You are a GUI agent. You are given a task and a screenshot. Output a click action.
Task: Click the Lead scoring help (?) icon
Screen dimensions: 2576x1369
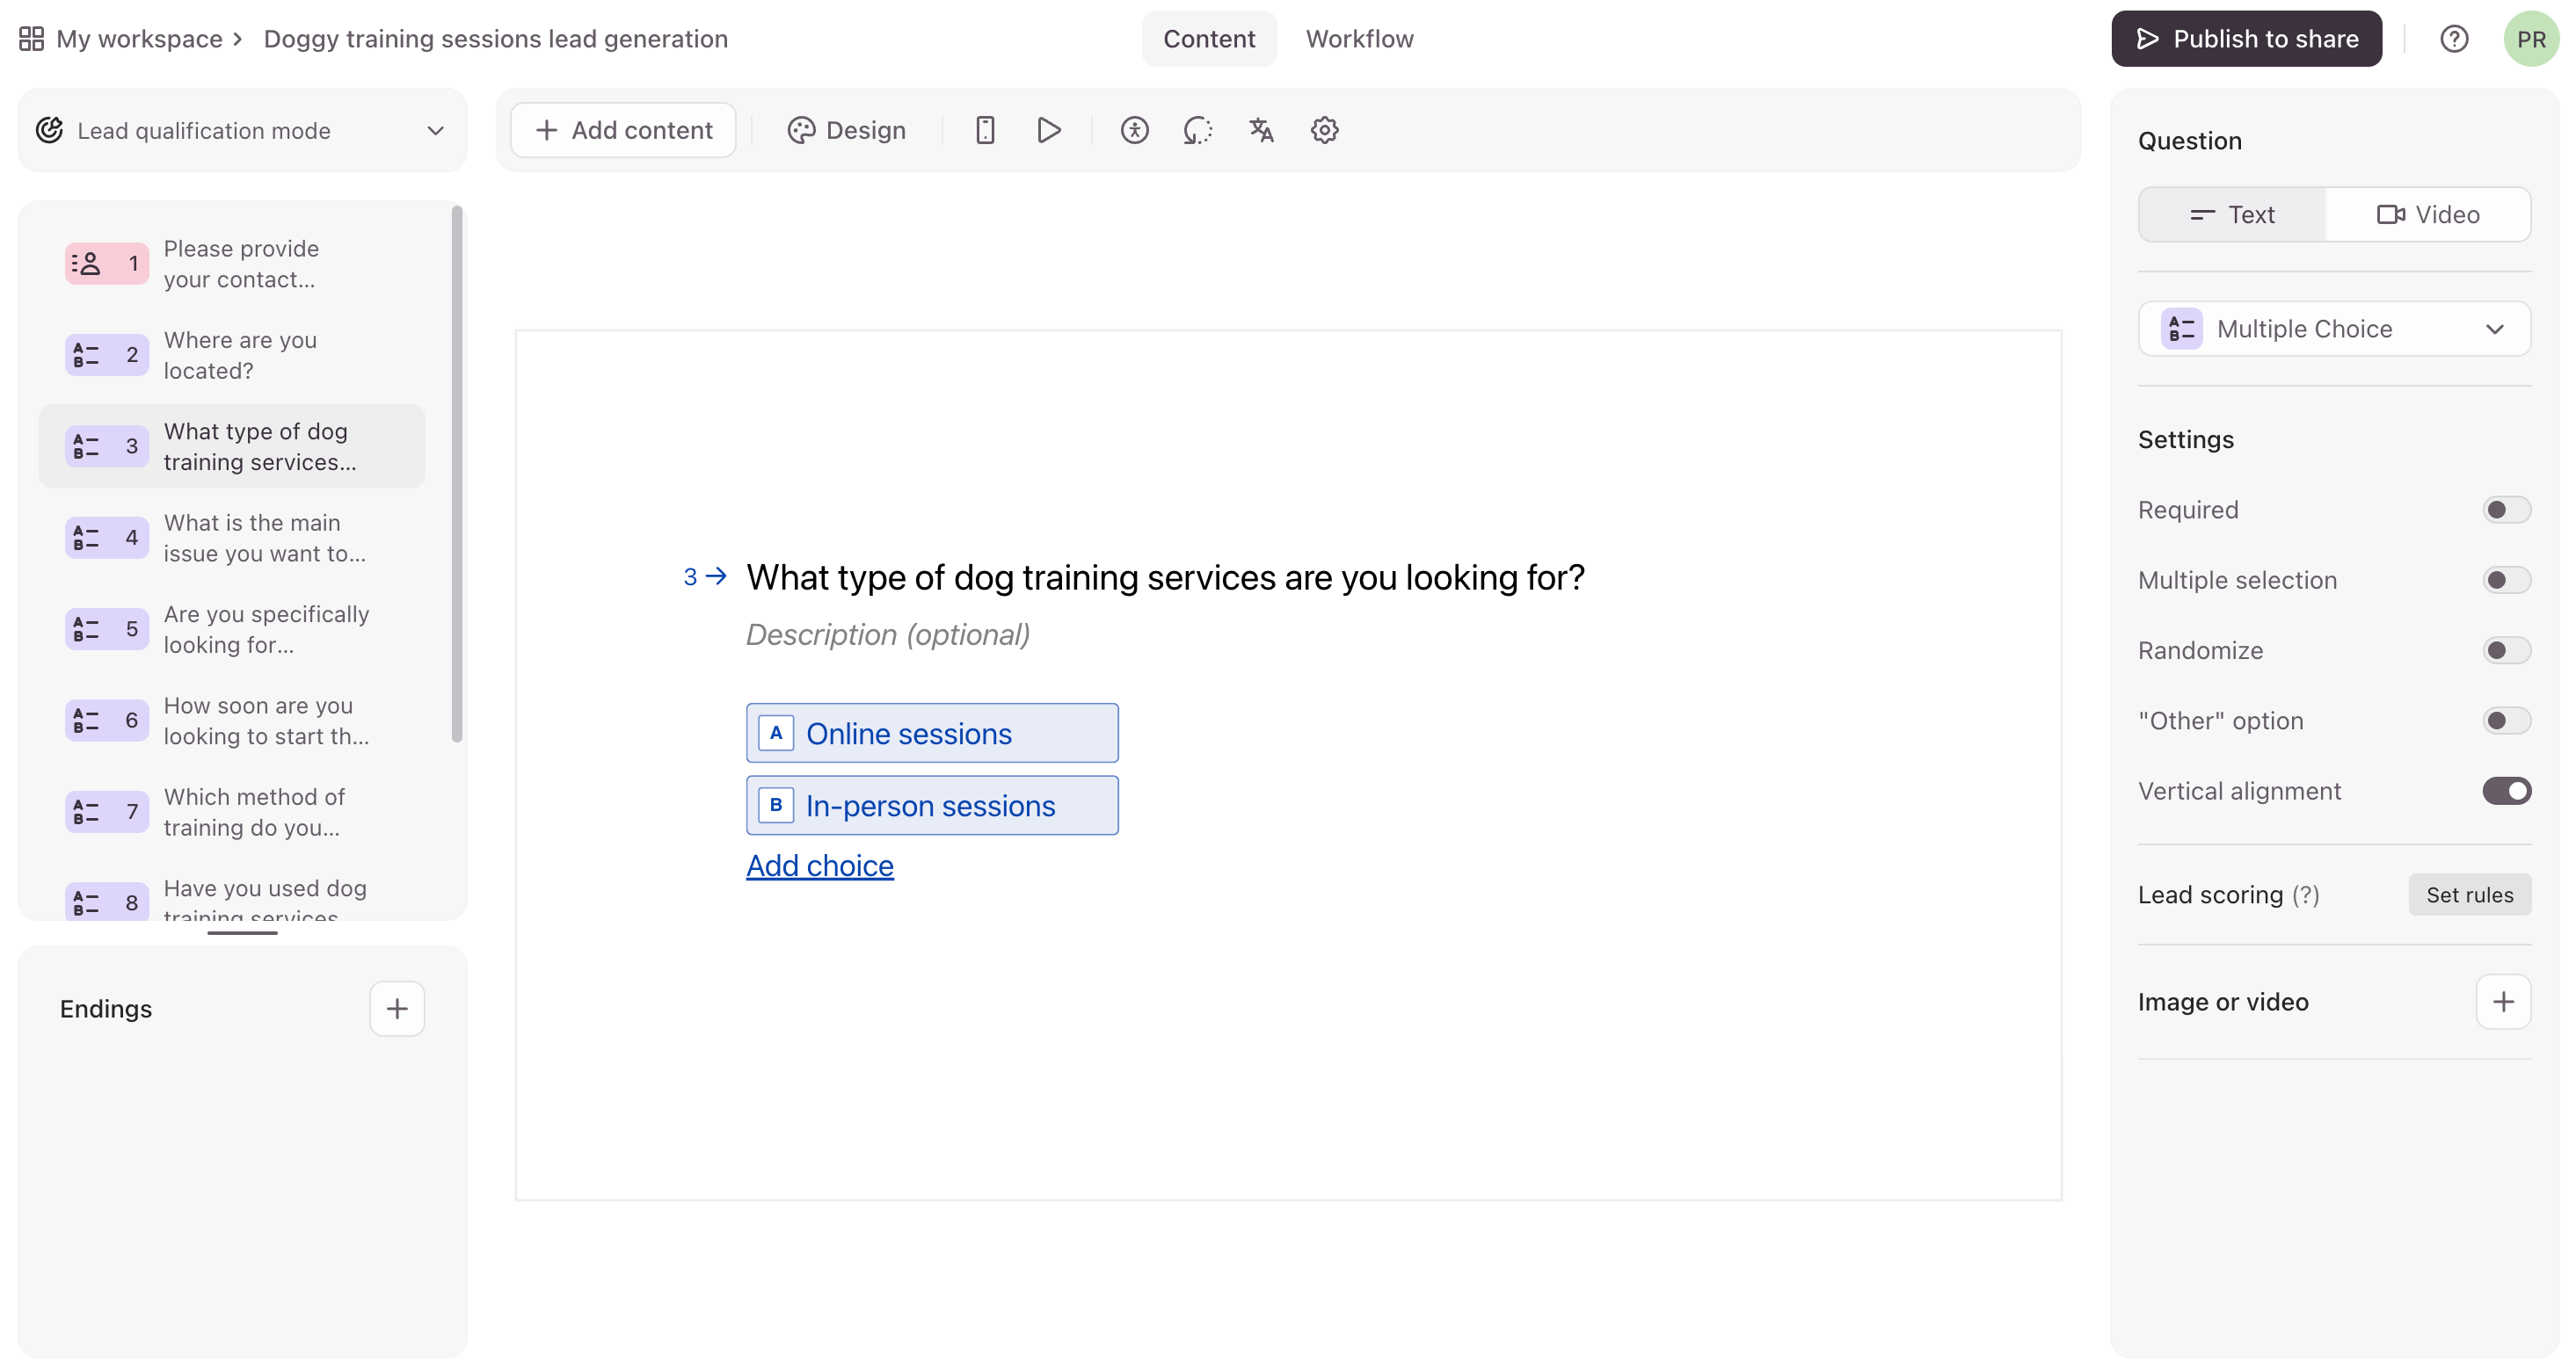(2305, 895)
